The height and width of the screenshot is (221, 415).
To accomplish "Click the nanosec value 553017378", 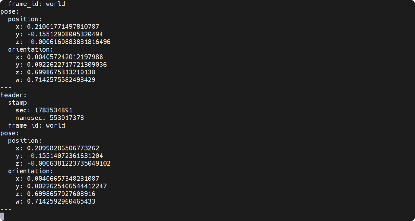I will 67,118.
